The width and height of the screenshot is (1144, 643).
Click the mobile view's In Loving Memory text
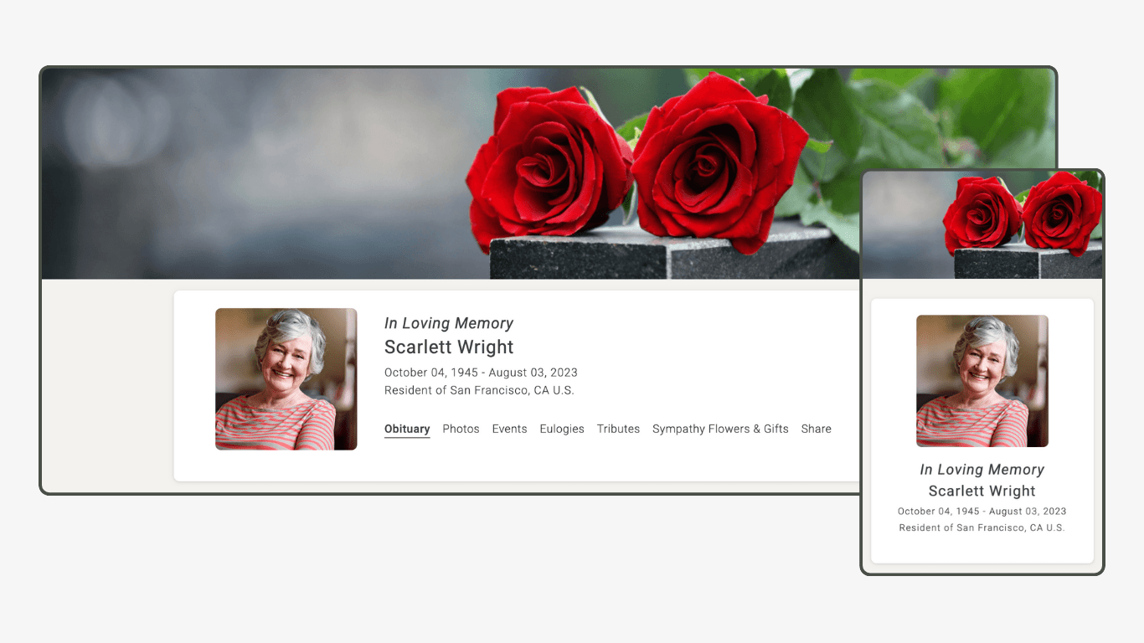982,470
